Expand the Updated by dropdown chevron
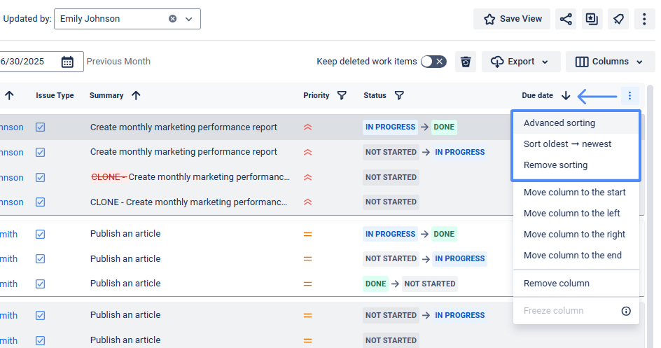Screen dimensions: 661x348 click(189, 19)
